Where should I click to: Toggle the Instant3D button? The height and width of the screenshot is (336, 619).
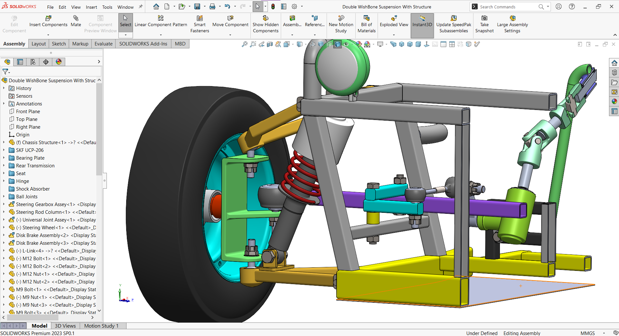[422, 21]
